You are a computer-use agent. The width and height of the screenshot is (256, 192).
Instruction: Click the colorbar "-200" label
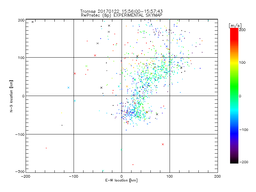[x=244, y=162]
